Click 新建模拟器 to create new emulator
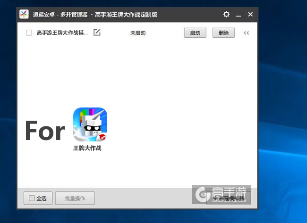 coord(229,198)
